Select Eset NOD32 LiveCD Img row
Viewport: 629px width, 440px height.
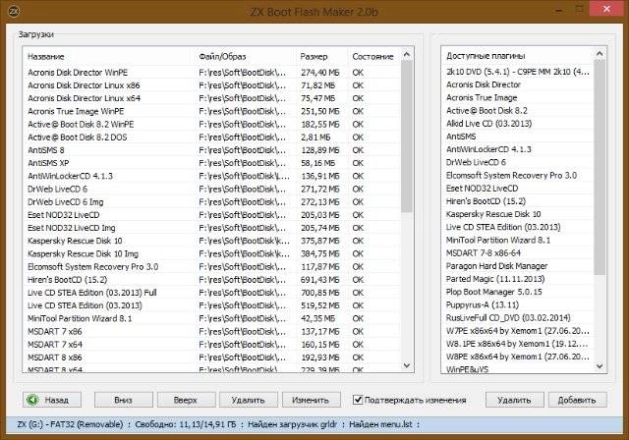click(x=212, y=228)
